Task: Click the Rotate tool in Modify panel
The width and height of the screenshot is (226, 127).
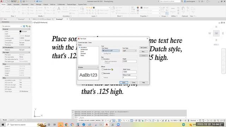Action: point(39,7)
